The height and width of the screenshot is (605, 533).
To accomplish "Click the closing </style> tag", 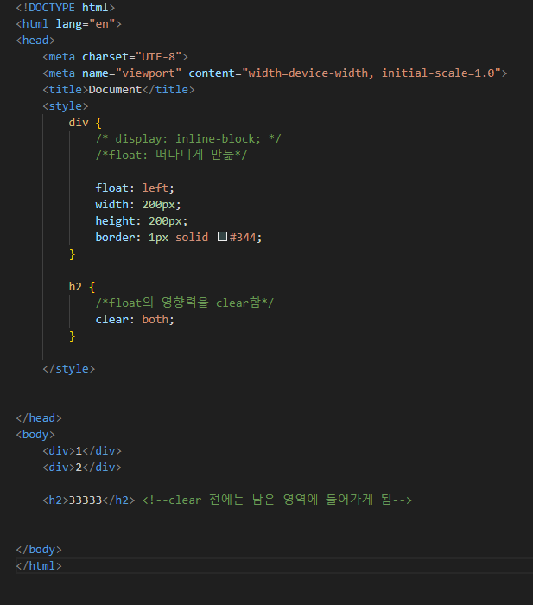I will point(68,369).
